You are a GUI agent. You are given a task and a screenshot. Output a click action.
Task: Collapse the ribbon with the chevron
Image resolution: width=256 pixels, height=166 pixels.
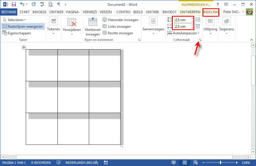[x=251, y=40]
